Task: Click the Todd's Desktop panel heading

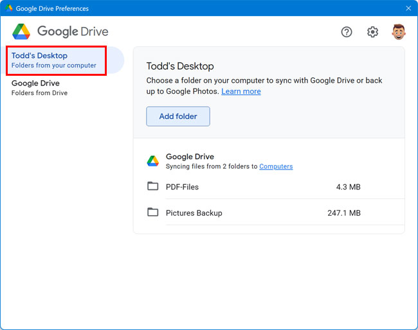Action: tap(180, 66)
